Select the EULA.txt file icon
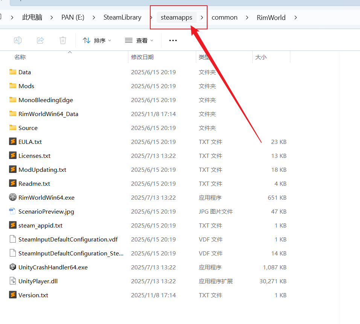Viewport: 360px width, 324px height. (x=13, y=142)
